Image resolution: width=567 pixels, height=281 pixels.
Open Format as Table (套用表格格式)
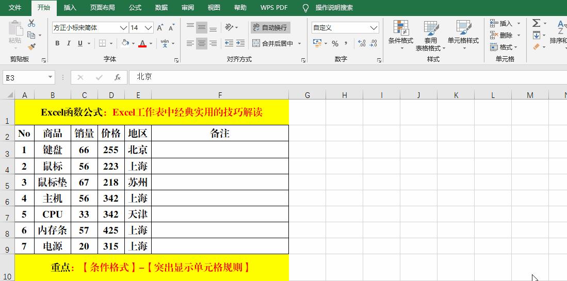(x=431, y=36)
